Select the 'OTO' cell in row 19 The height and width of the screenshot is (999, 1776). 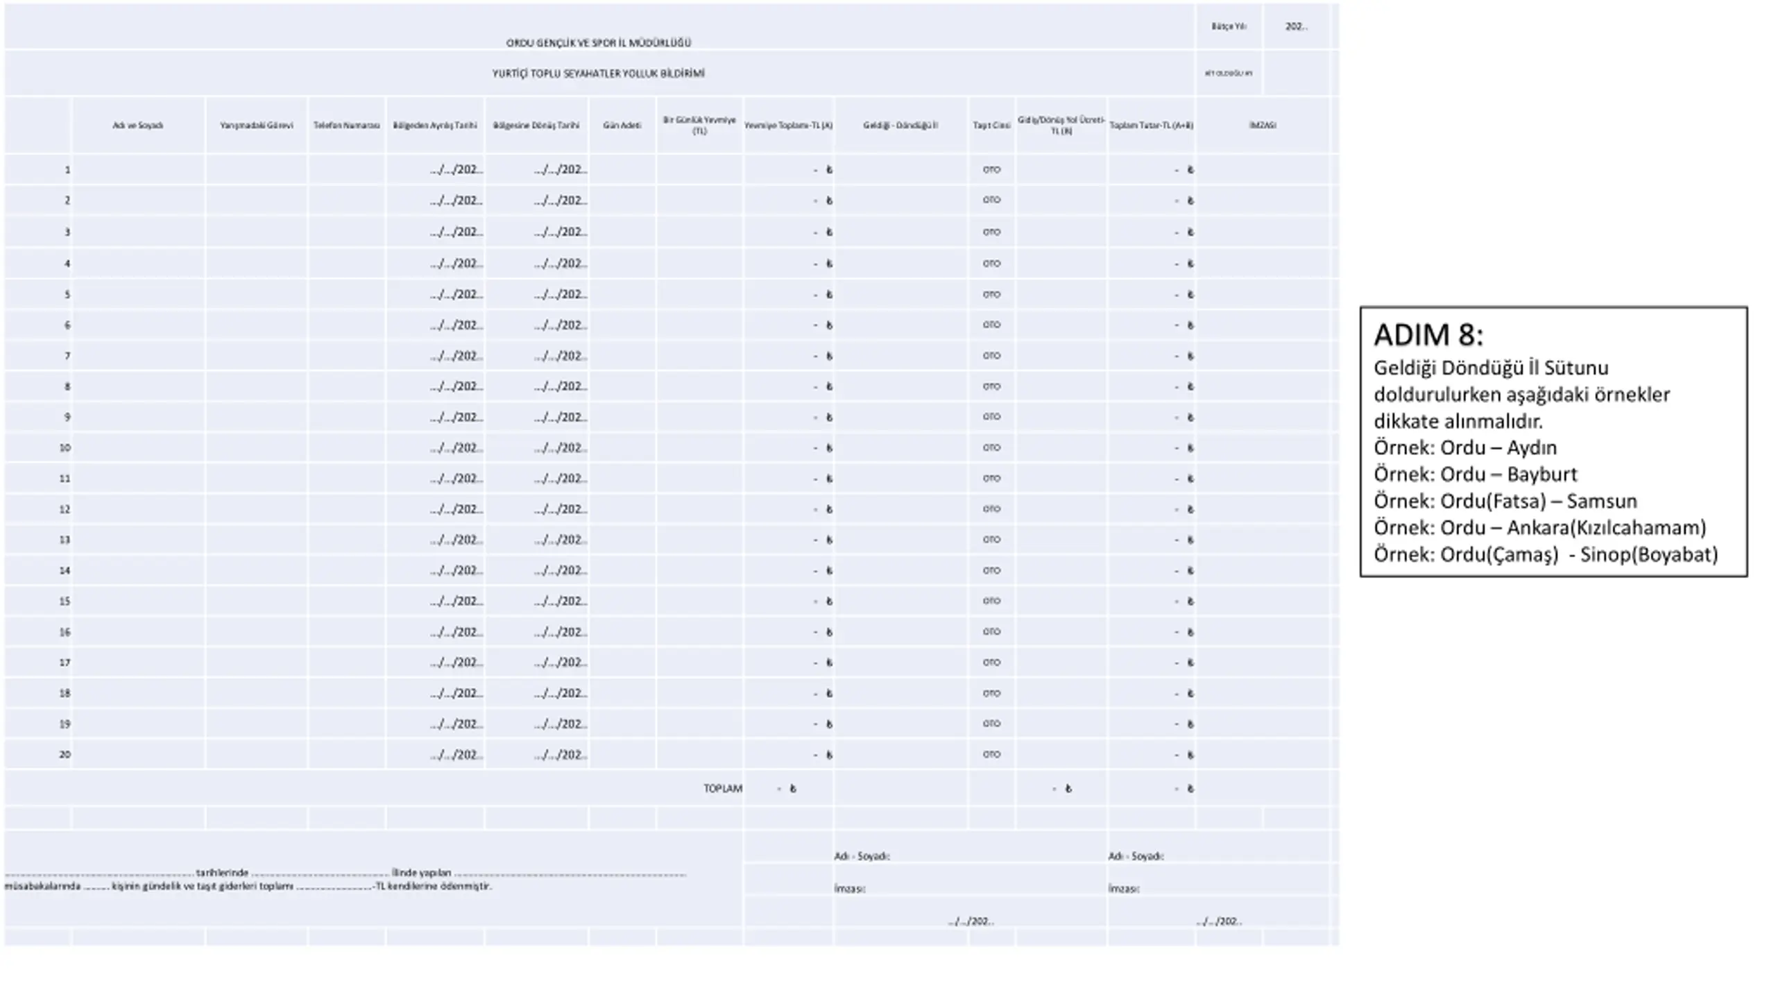pos(991,724)
